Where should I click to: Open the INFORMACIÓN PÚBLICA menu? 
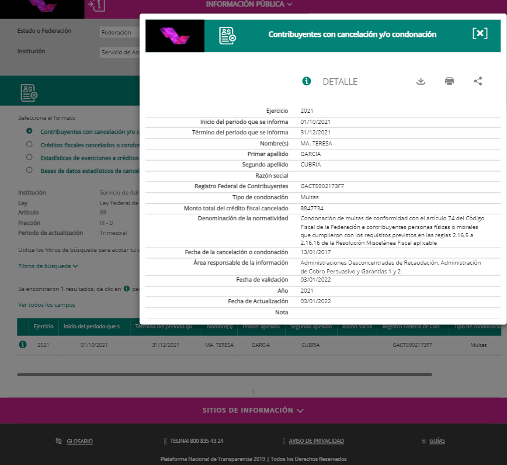[x=249, y=4]
